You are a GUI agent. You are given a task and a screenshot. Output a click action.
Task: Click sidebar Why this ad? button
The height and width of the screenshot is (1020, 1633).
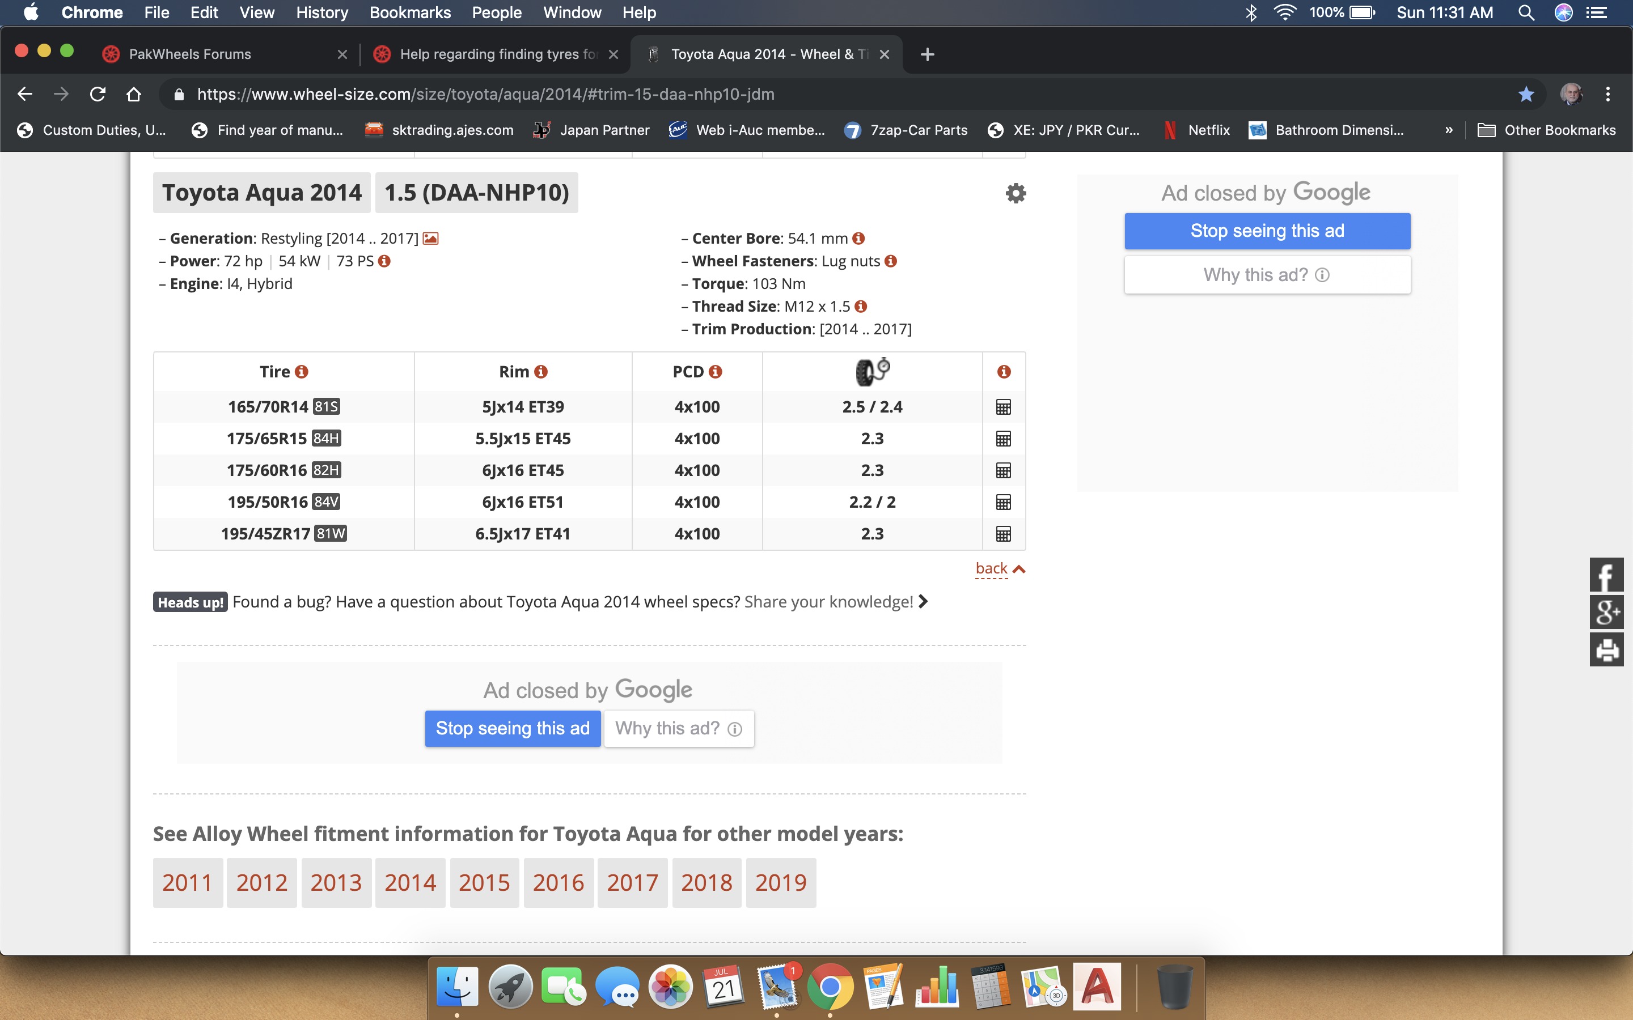tap(1267, 275)
